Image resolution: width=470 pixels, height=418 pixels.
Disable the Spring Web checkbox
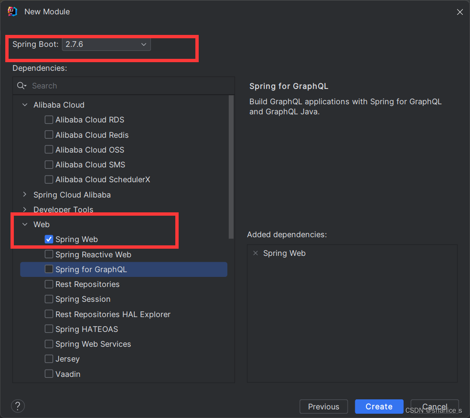coord(49,239)
